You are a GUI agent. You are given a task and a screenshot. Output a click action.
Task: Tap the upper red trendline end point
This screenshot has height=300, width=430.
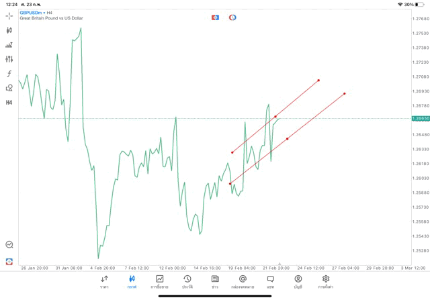pos(318,81)
